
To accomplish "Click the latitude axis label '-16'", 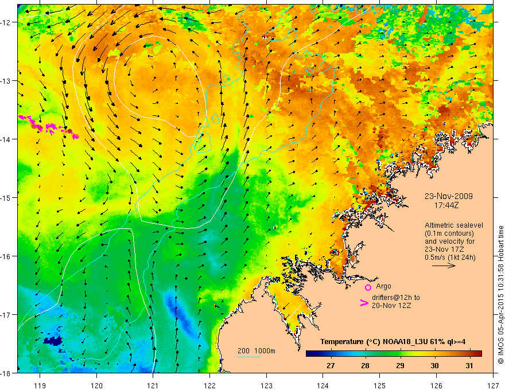I will (6, 256).
